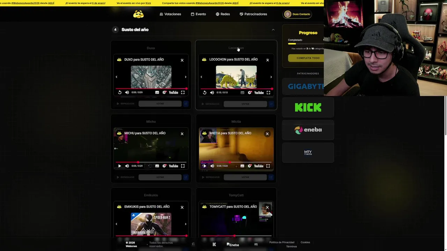The height and width of the screenshot is (251, 447).
Task: Mute the DUXO video volume
Action: coord(127,92)
